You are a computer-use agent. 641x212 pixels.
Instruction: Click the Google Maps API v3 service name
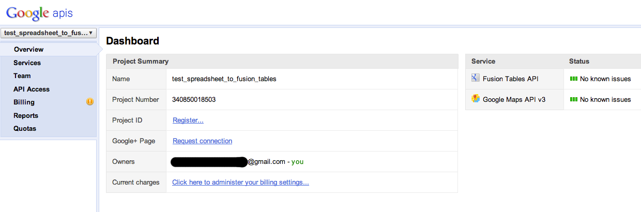pyautogui.click(x=514, y=99)
